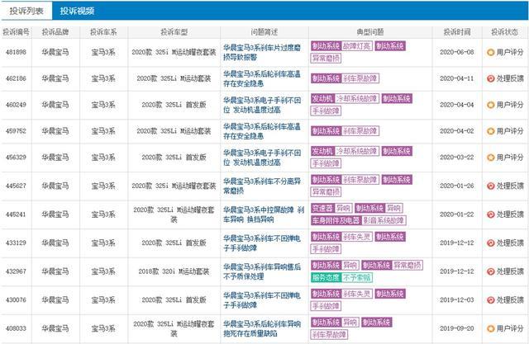The image size is (529, 344).
Task: Click the 手刹故障 tag in row 456329
Action: [x=326, y=163]
